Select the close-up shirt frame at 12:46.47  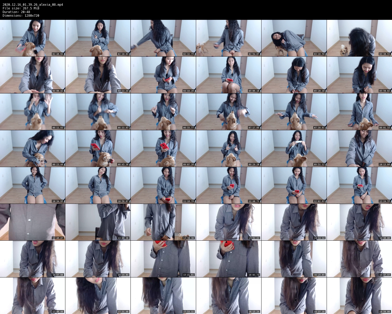click(x=32, y=222)
